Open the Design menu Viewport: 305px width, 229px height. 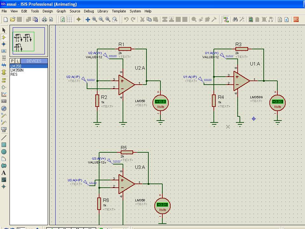(x=48, y=11)
